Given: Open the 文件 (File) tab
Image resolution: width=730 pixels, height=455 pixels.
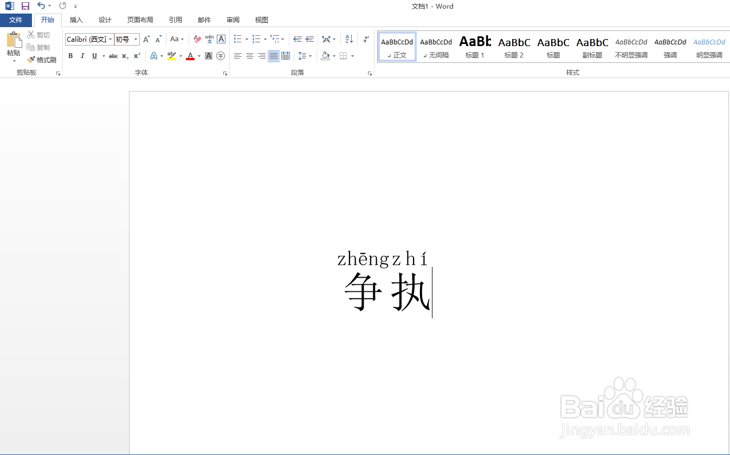Looking at the screenshot, I should tap(16, 20).
